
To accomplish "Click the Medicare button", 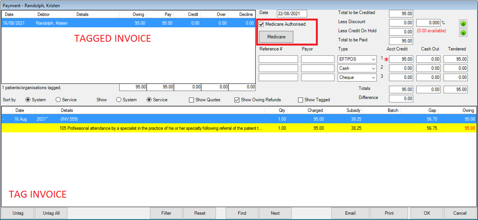I will tap(276, 37).
